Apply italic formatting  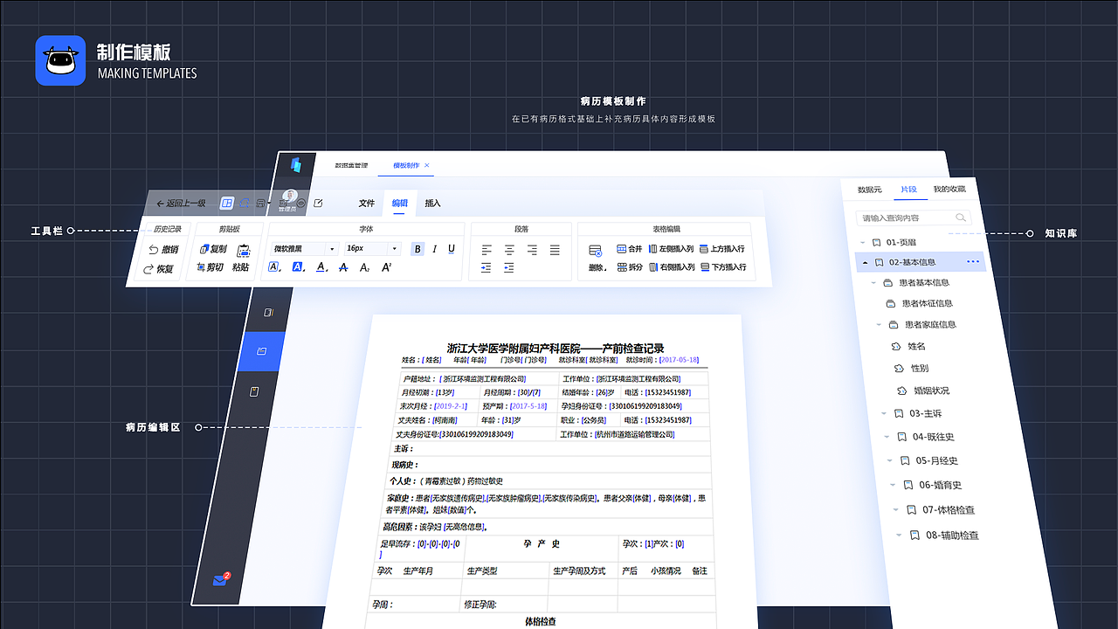click(x=435, y=249)
